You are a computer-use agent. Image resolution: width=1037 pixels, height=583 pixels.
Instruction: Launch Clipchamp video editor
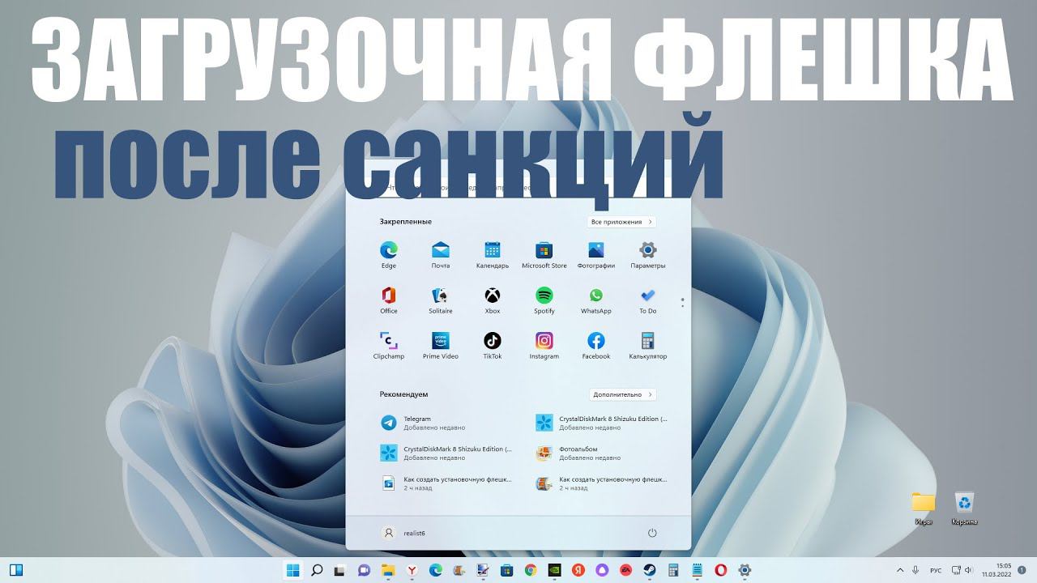click(389, 345)
